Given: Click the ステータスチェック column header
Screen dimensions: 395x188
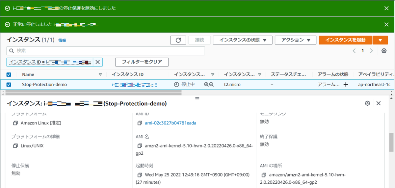Looking at the screenshot, I should 288,75.
